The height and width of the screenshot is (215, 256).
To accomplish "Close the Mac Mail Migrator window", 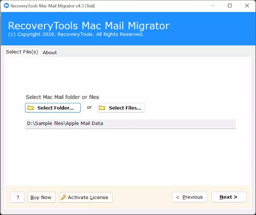I will click(247, 6).
